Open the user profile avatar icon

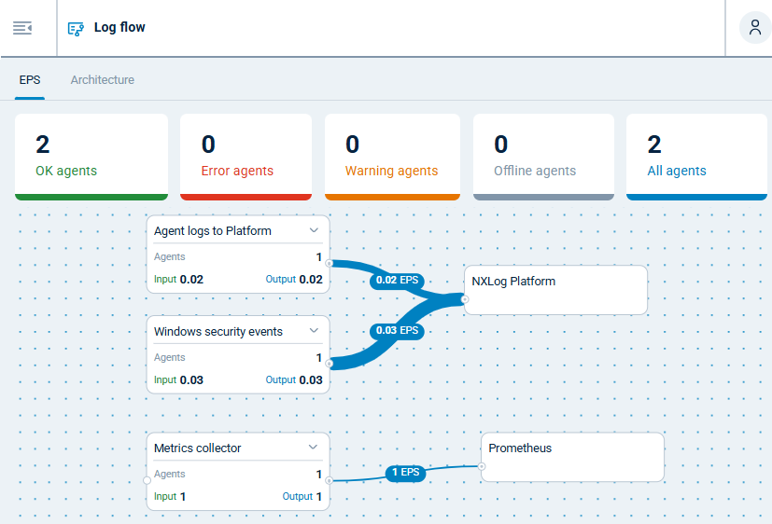754,28
